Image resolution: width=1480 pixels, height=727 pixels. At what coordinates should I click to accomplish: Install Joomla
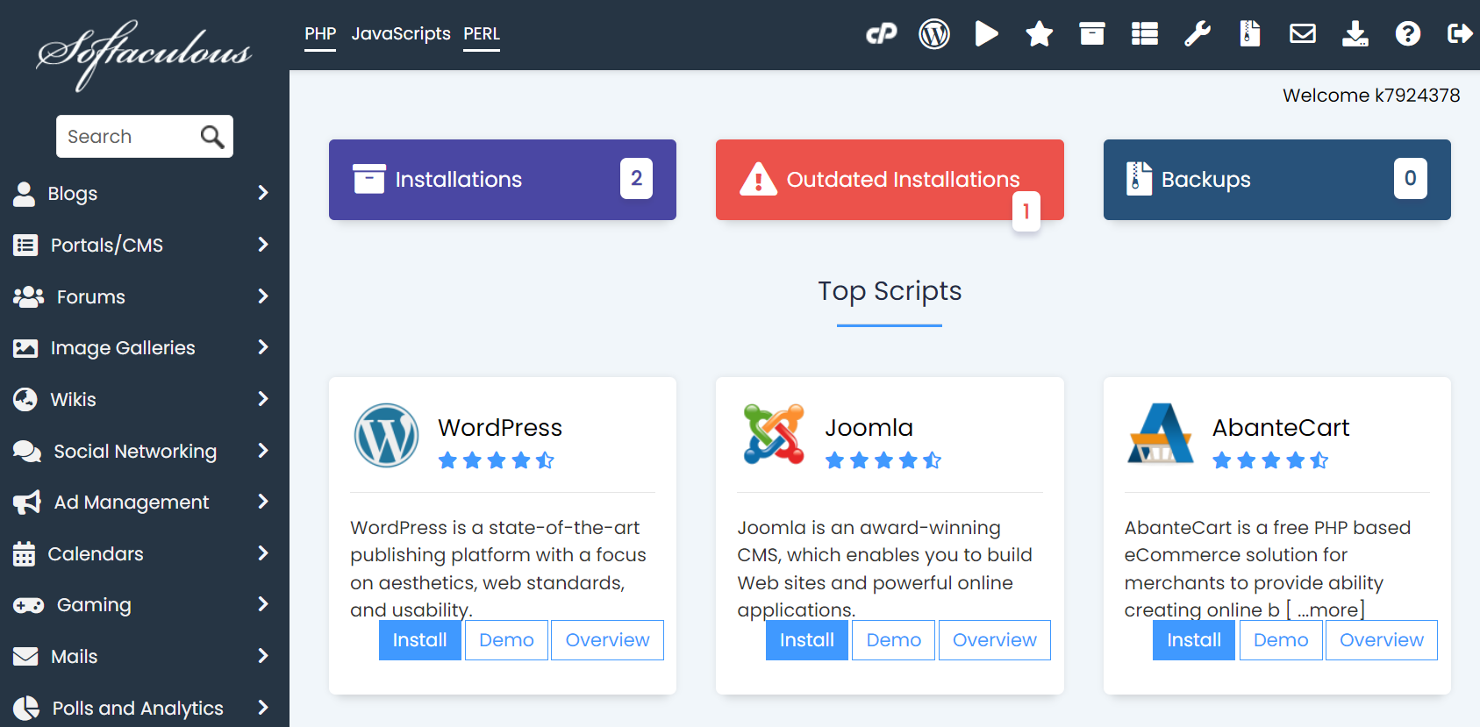(807, 640)
